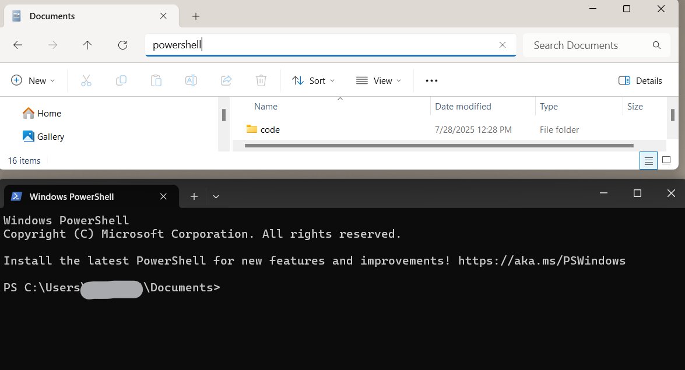
Task: Toggle the Details pane
Action: pyautogui.click(x=640, y=80)
